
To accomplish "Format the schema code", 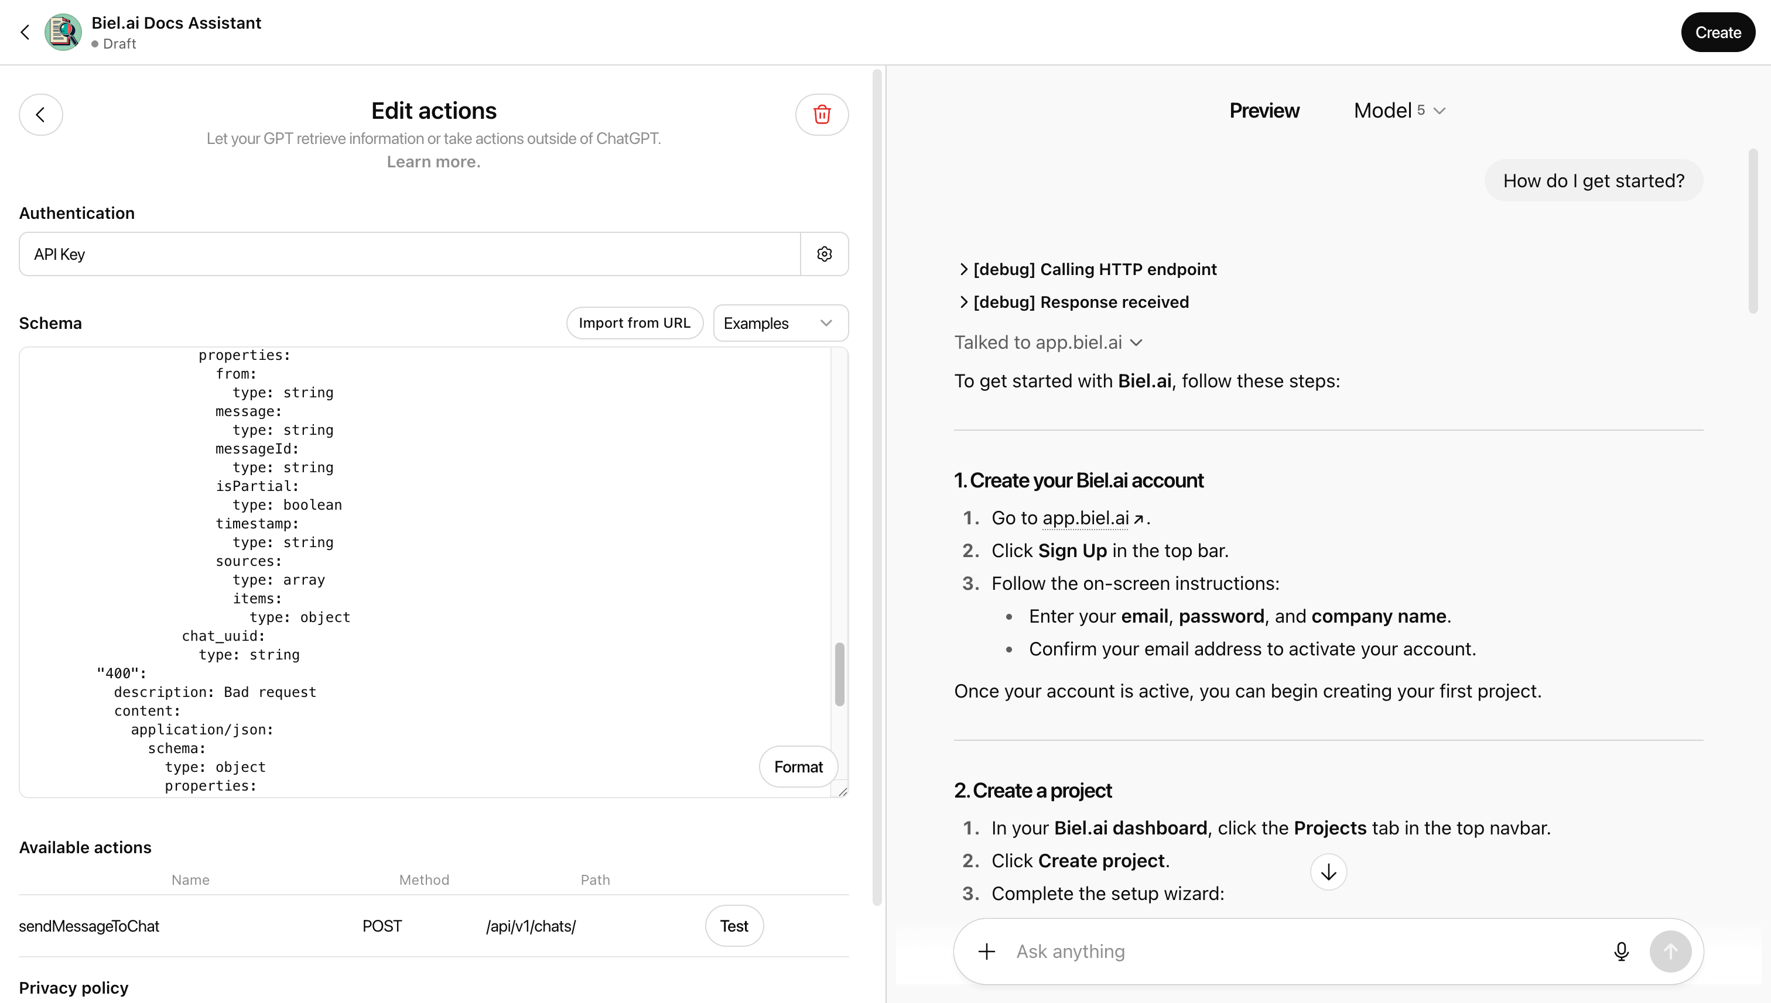I will tap(798, 767).
